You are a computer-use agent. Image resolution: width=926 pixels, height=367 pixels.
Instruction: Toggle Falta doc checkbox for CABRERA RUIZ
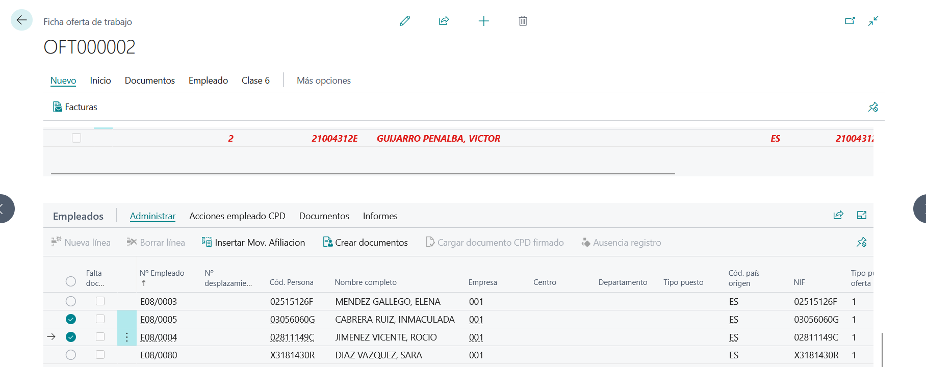pos(100,319)
